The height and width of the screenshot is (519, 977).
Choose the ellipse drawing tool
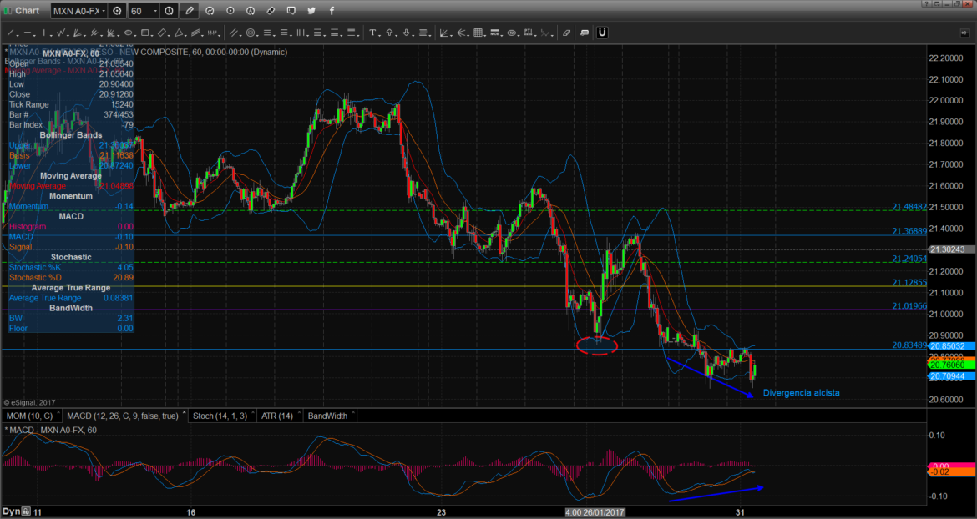point(129,33)
